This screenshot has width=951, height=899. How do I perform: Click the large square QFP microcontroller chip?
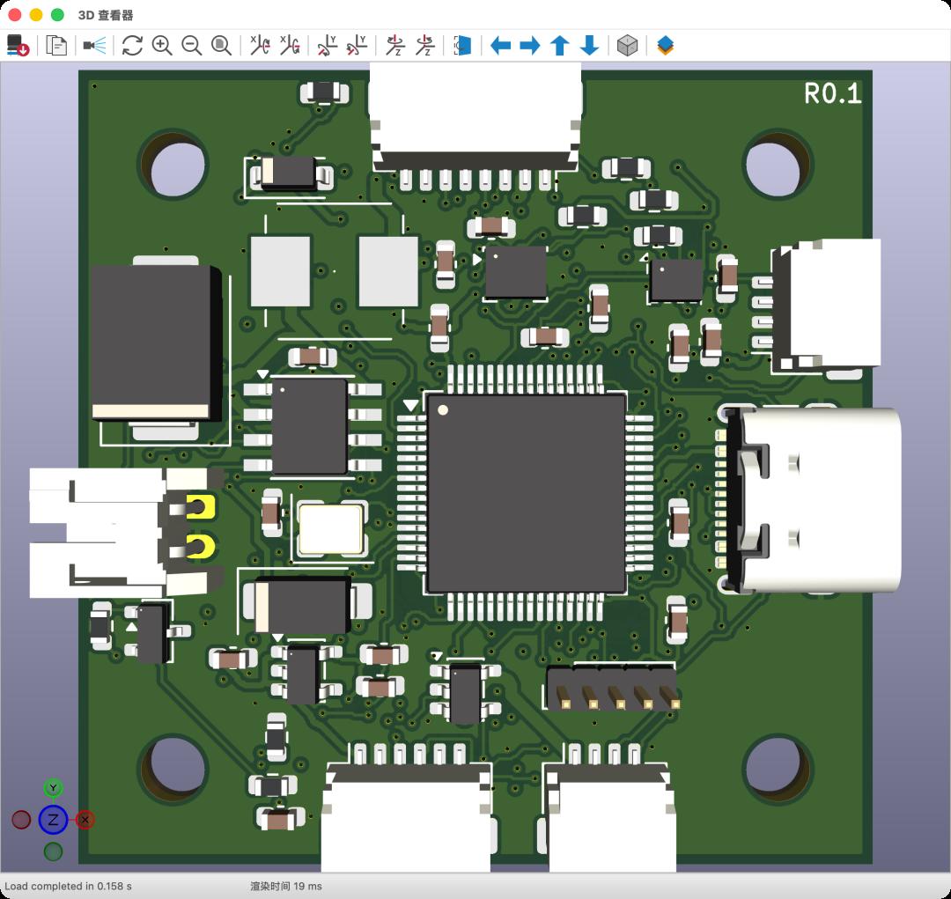[x=527, y=493]
